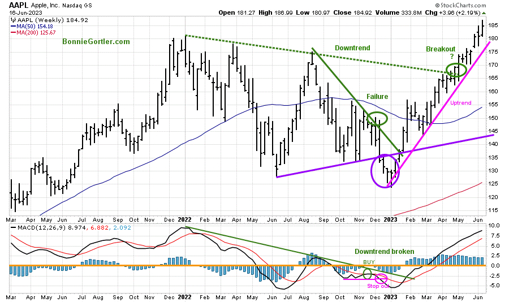Screen dimensions: 509x302
Task: Click the 'Low 180.97' value
Action: (x=313, y=12)
